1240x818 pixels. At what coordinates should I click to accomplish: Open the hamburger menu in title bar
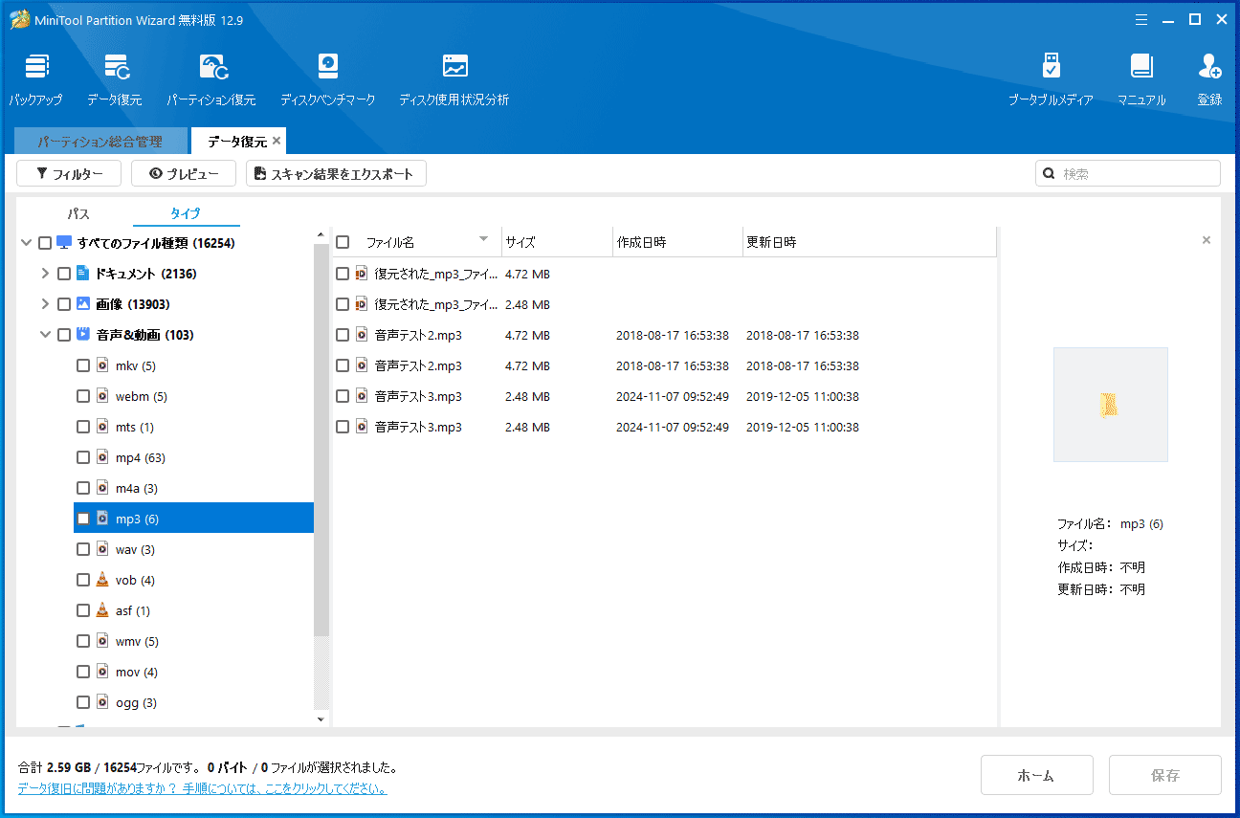point(1141,19)
